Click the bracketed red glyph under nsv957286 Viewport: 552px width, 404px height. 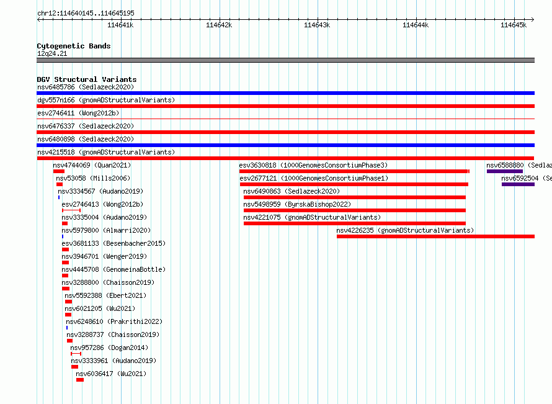[x=76, y=354]
